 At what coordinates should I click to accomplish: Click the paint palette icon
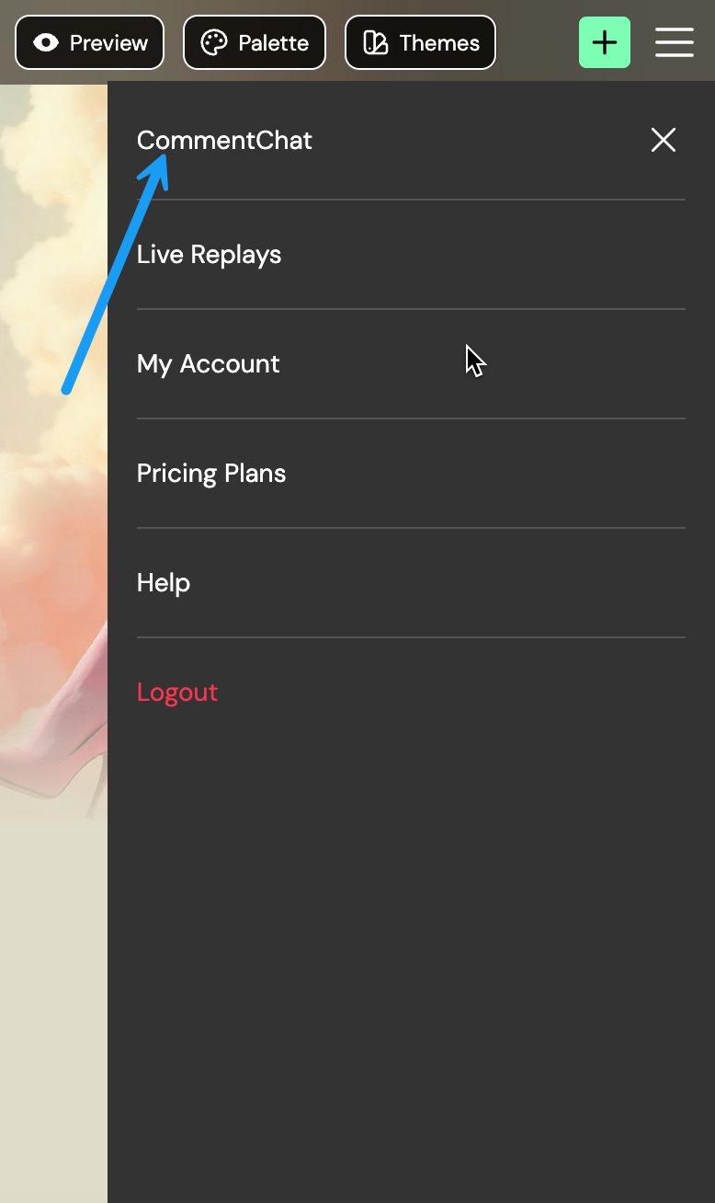click(214, 43)
